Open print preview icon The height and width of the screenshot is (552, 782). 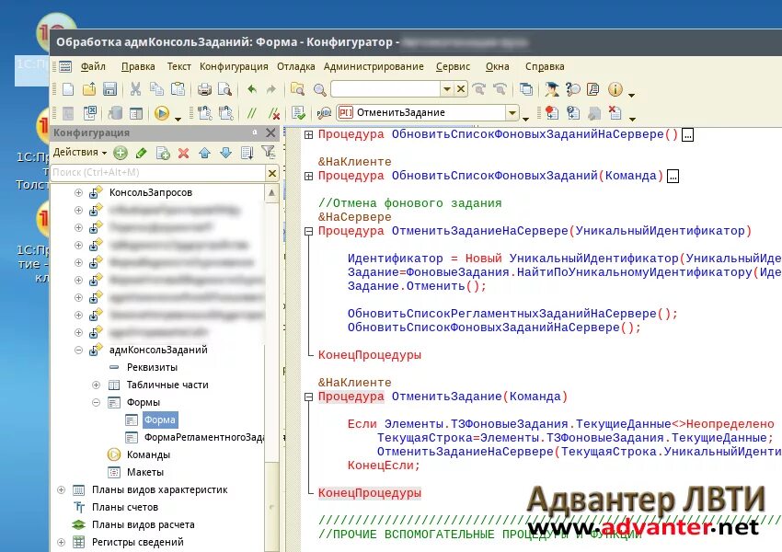click(x=224, y=89)
